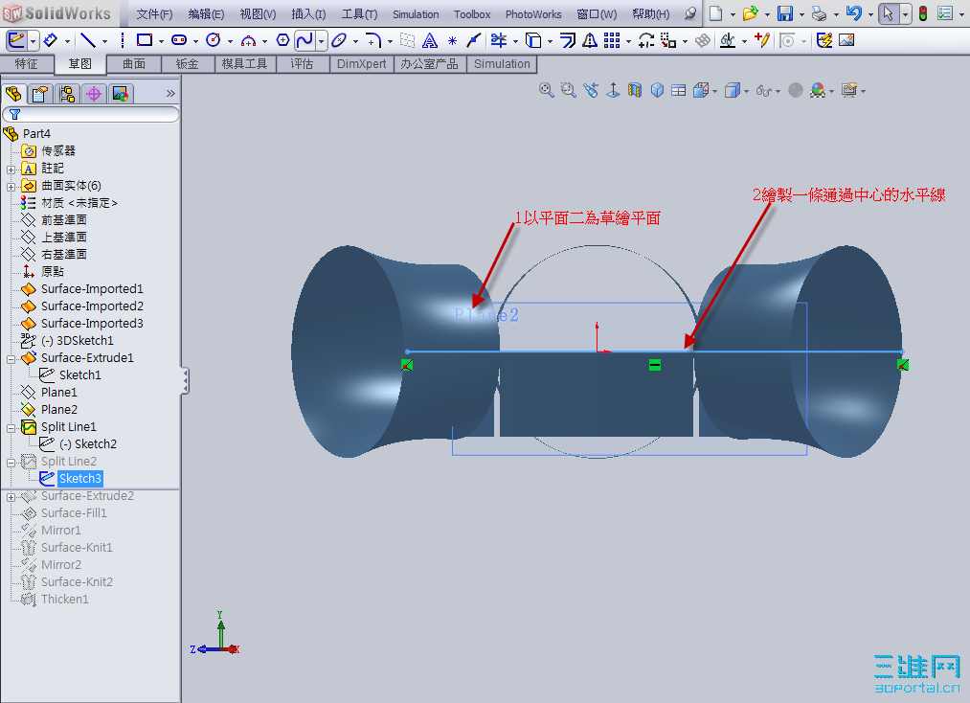The width and height of the screenshot is (970, 703).
Task: Click the Section View icon
Action: click(x=635, y=90)
